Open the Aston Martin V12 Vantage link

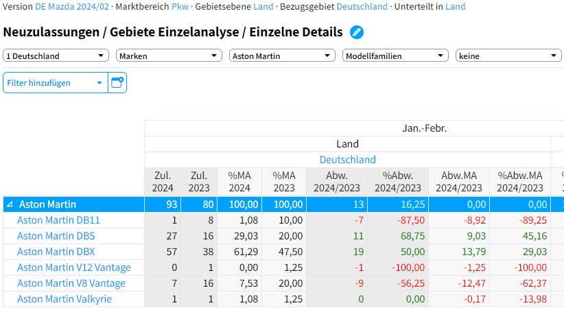click(73, 267)
